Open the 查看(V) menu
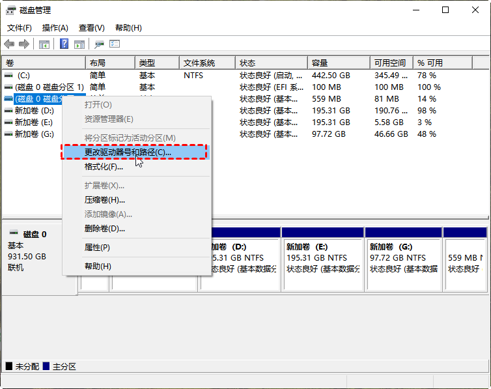Viewport: 491px width, 389px height. (x=91, y=28)
